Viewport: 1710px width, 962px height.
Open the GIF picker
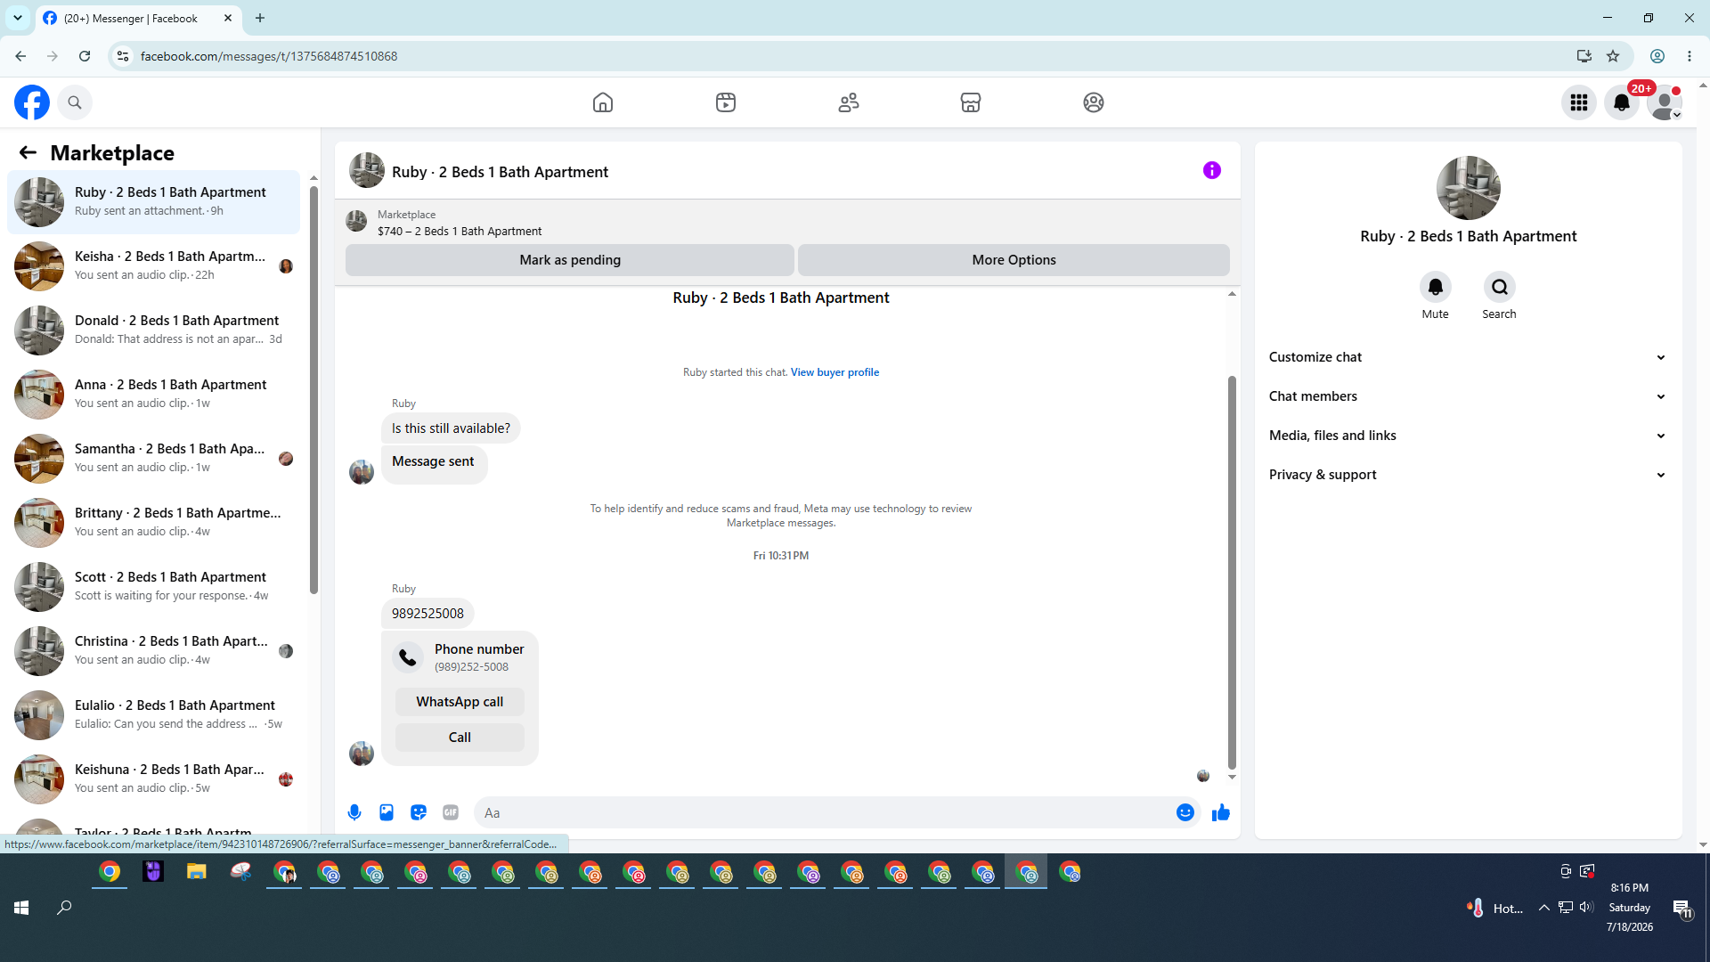(451, 812)
